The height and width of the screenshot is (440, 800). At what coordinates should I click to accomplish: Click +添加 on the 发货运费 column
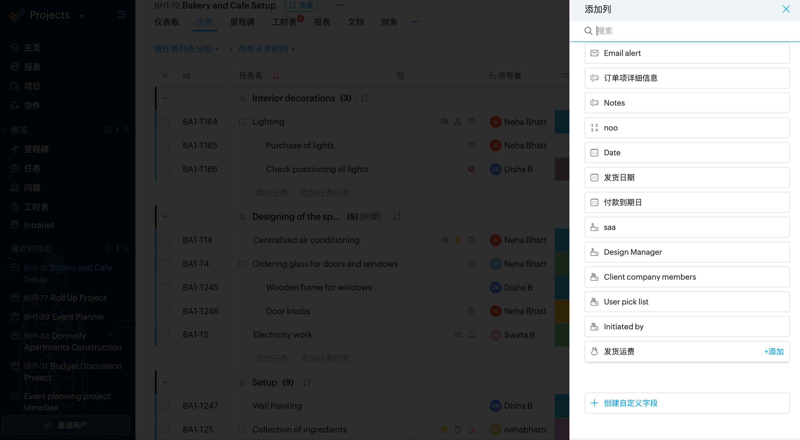click(x=774, y=352)
